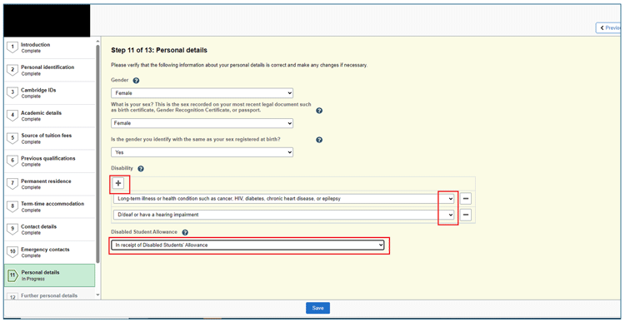Go to Emergency contacts step
Viewport: 625px width, 322px height.
[x=50, y=252]
